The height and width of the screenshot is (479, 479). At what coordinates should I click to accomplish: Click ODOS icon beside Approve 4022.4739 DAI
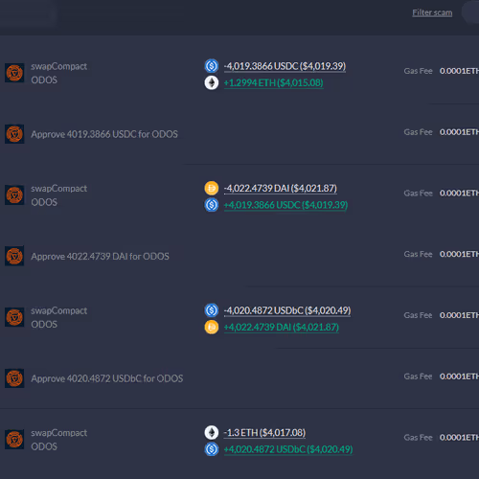tap(14, 256)
